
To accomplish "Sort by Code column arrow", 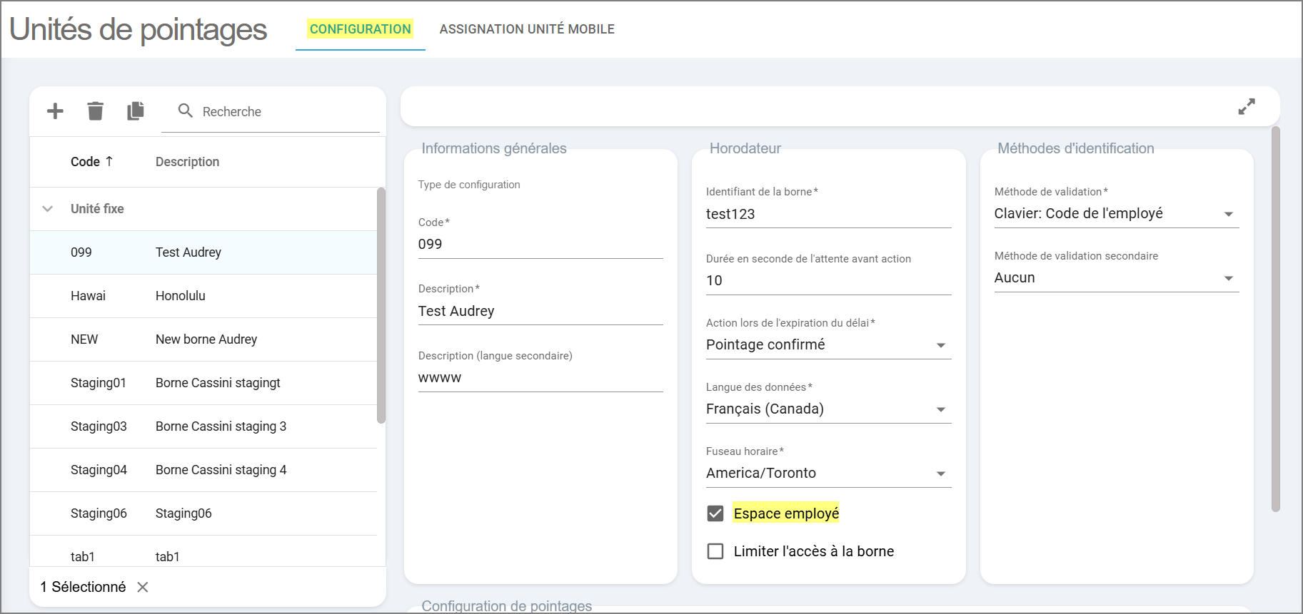I will point(109,161).
